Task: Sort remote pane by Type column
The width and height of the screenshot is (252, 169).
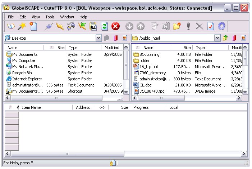Action: 210,48
